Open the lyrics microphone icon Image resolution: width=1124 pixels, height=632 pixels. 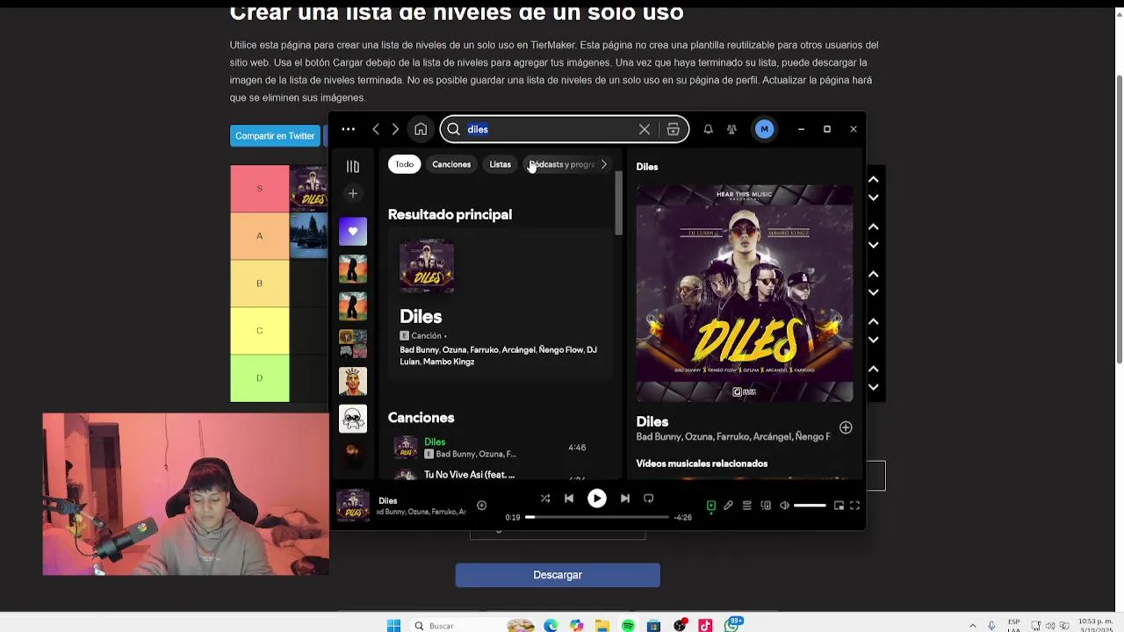(728, 506)
